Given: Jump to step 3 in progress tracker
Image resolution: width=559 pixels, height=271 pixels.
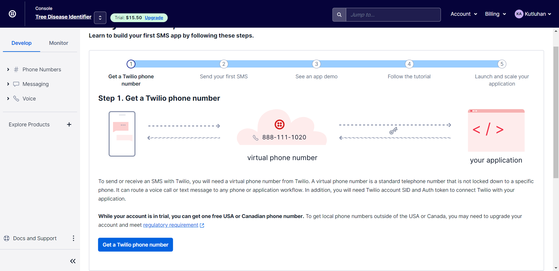Looking at the screenshot, I should point(316,64).
